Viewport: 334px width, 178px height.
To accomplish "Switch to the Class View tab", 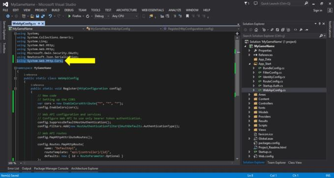I will pyautogui.click(x=295, y=163).
